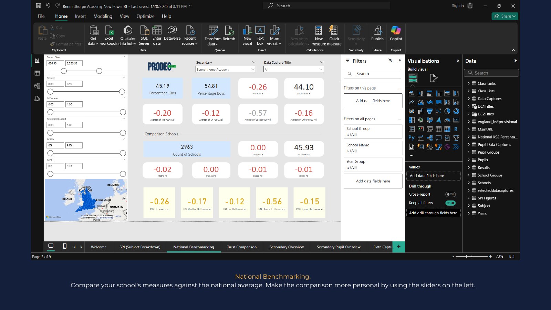Insert a New visual

click(247, 35)
